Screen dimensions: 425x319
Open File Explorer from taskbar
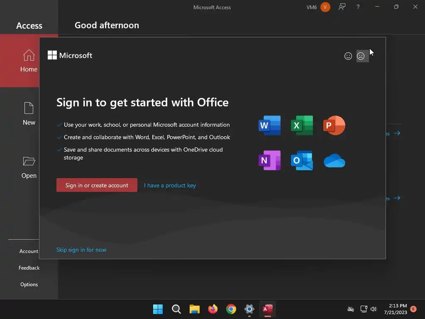[x=194, y=309]
